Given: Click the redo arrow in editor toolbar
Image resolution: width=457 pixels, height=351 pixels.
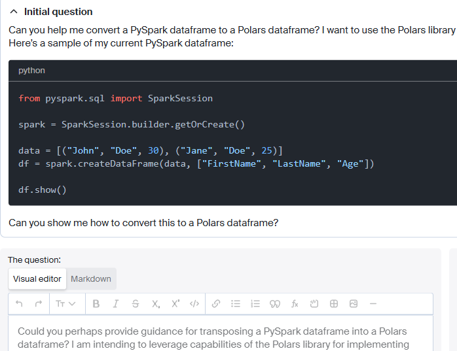Looking at the screenshot, I should 39,304.
